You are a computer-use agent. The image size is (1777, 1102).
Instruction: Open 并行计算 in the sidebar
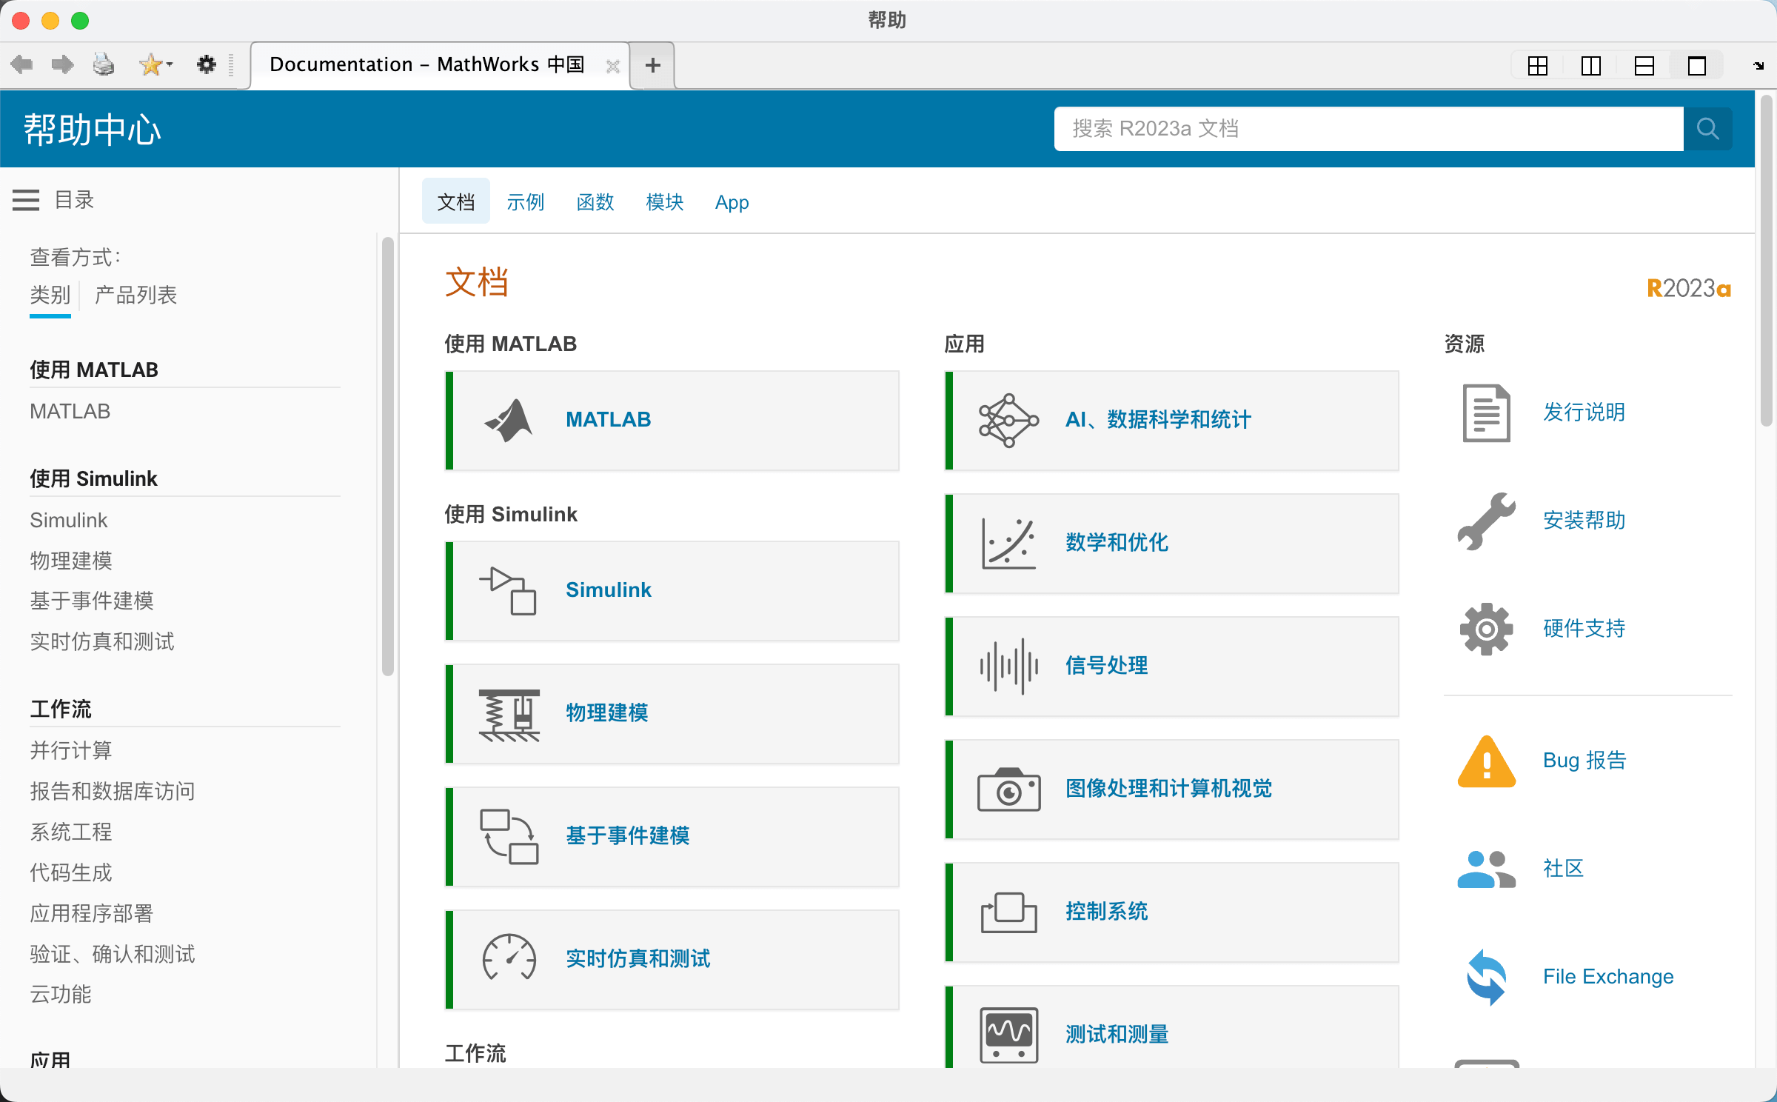71,750
